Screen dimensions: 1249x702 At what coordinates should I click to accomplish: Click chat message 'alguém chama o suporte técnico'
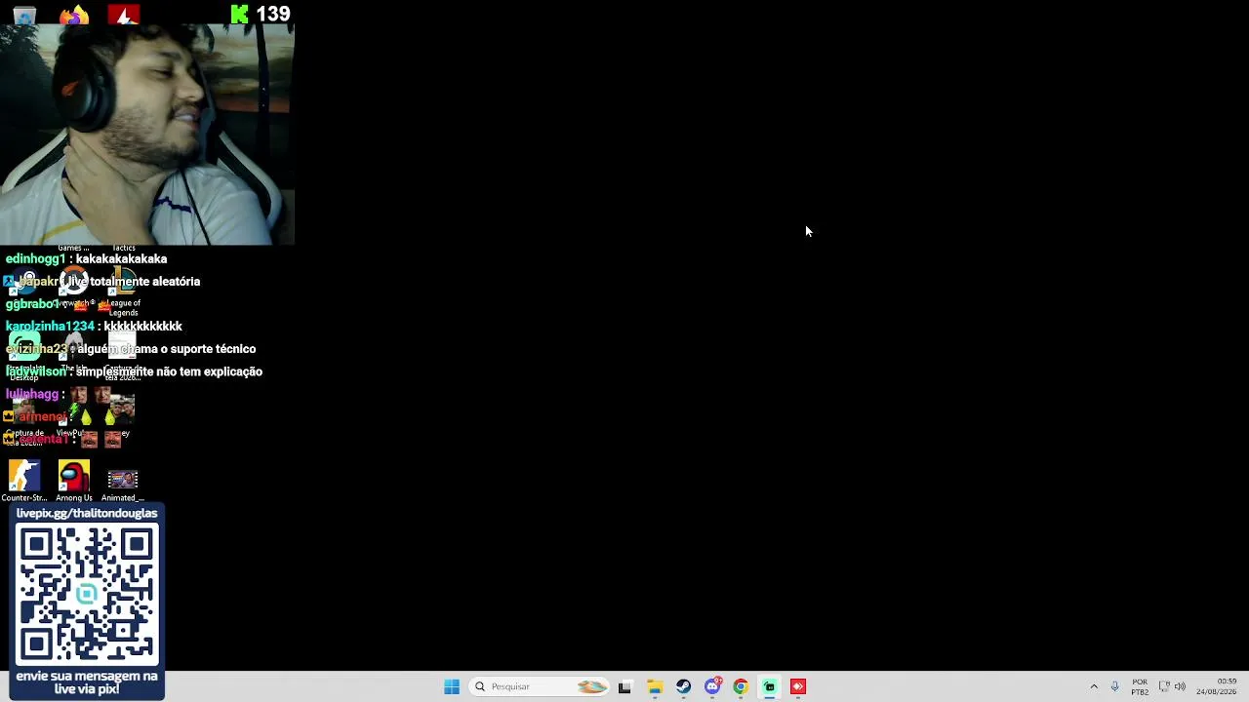click(x=166, y=349)
